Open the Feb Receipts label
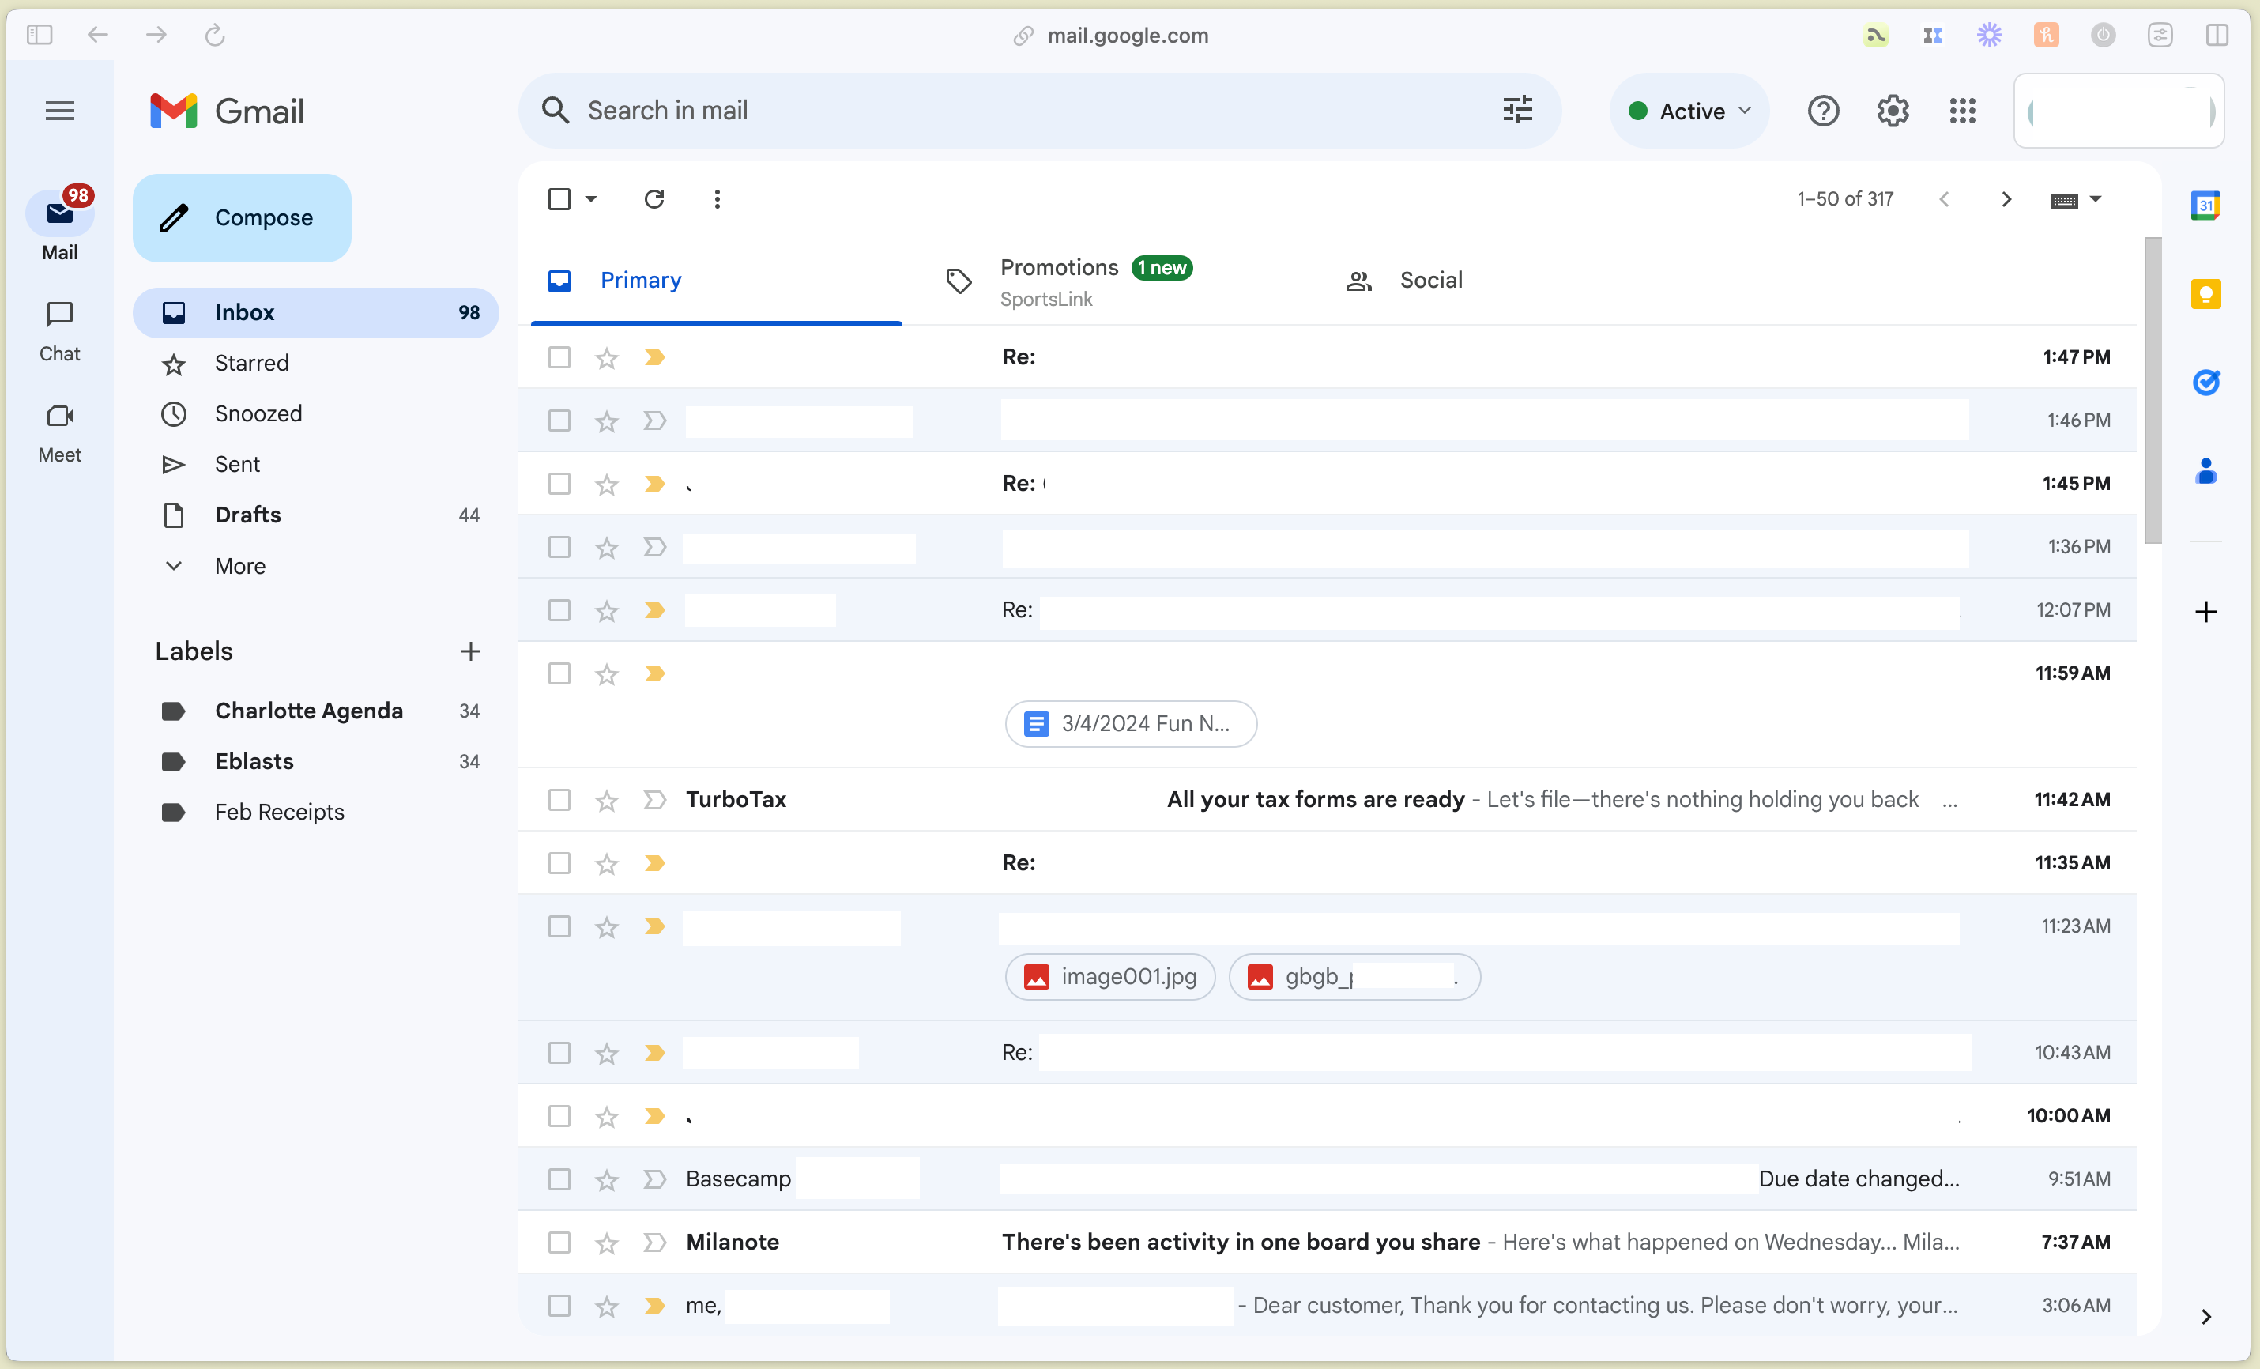 (x=315, y=812)
